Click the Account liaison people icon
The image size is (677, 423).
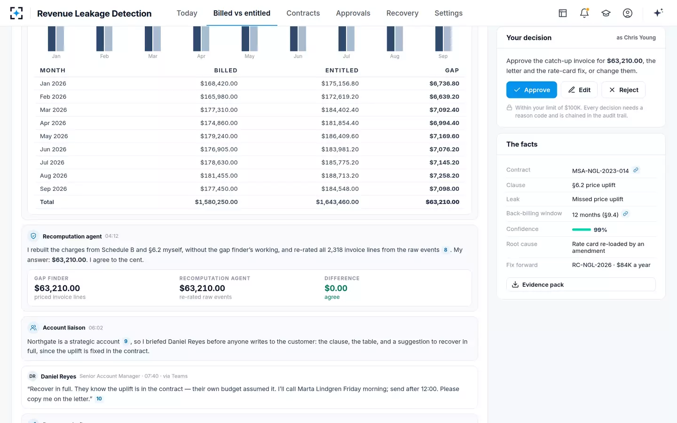tap(33, 328)
